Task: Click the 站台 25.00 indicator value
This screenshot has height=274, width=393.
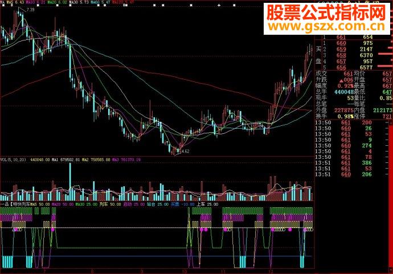Action: tap(158, 205)
